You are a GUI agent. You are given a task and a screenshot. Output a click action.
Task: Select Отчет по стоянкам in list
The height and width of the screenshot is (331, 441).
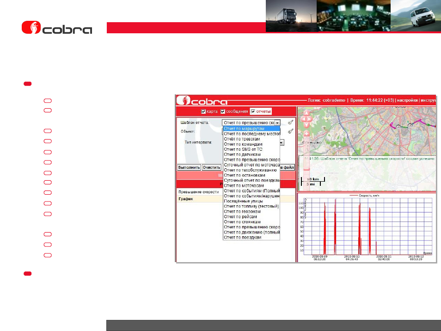(251, 222)
